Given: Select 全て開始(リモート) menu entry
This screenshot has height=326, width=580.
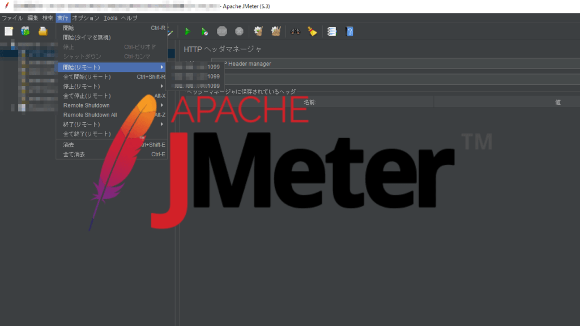Looking at the screenshot, I should coord(112,76).
